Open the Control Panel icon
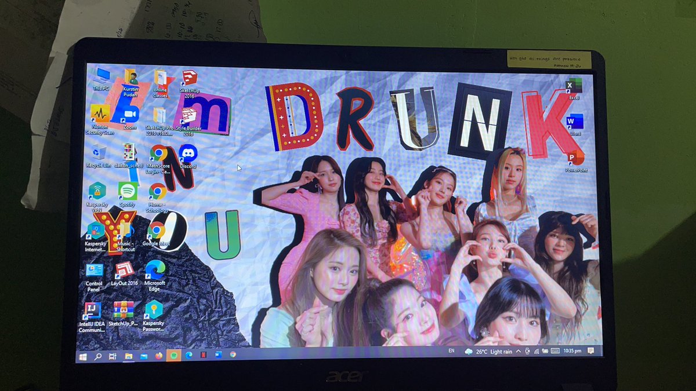This screenshot has height=391, width=696. click(x=94, y=277)
